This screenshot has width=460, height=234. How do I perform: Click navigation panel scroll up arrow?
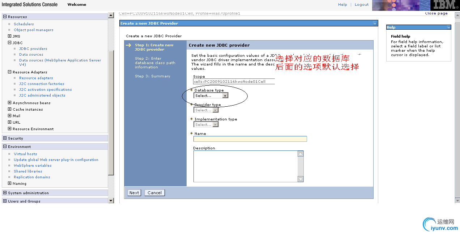click(111, 16)
